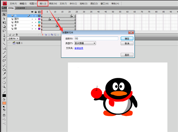Select the Text tool in the toolbox
The height and width of the screenshot is (132, 178).
(4, 40)
